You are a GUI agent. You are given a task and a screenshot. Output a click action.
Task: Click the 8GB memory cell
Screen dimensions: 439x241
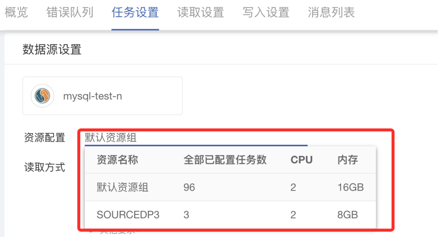[348, 215]
